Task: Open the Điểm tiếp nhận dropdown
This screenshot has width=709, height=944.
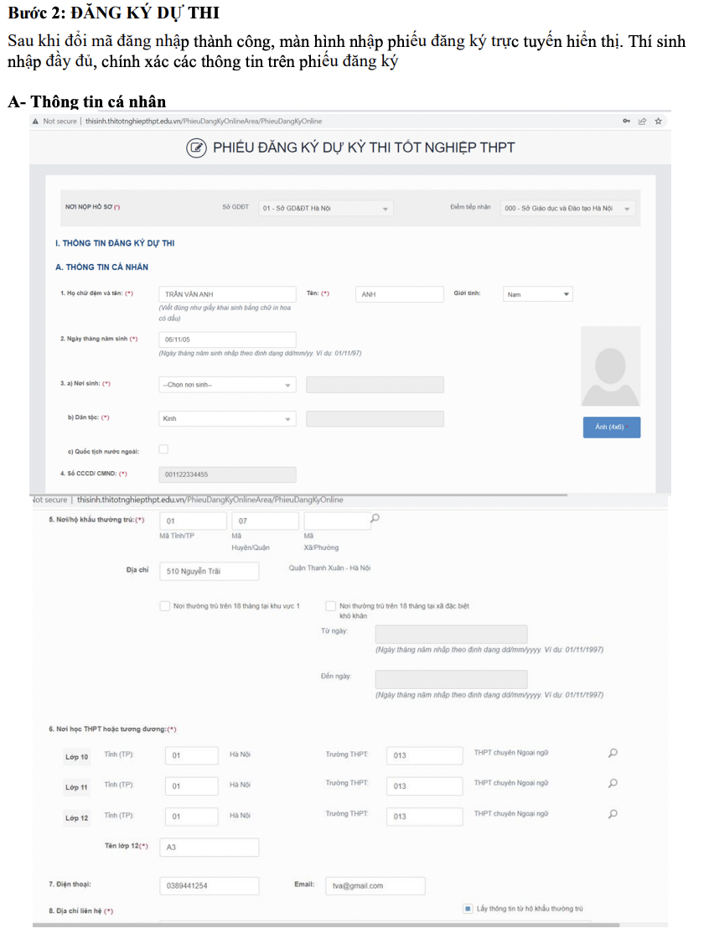Action: click(567, 208)
